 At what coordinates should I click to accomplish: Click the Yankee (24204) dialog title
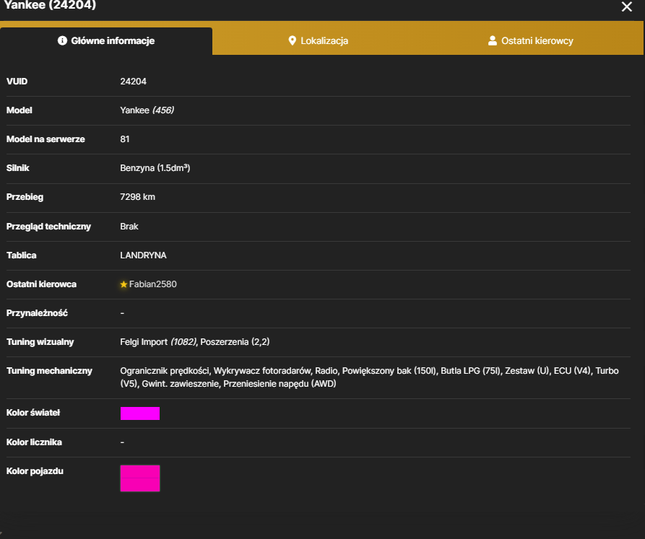point(50,5)
